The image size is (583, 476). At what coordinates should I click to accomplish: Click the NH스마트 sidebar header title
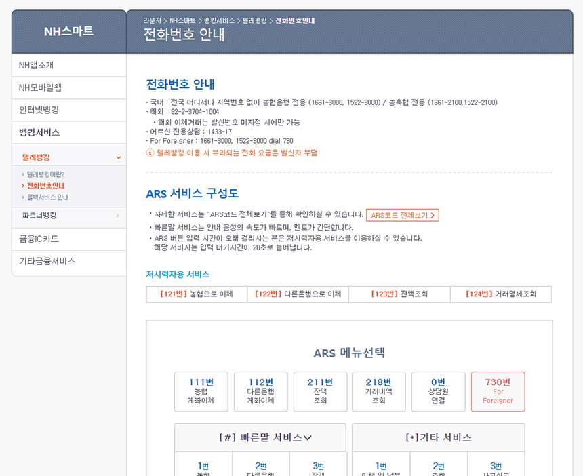tap(68, 31)
